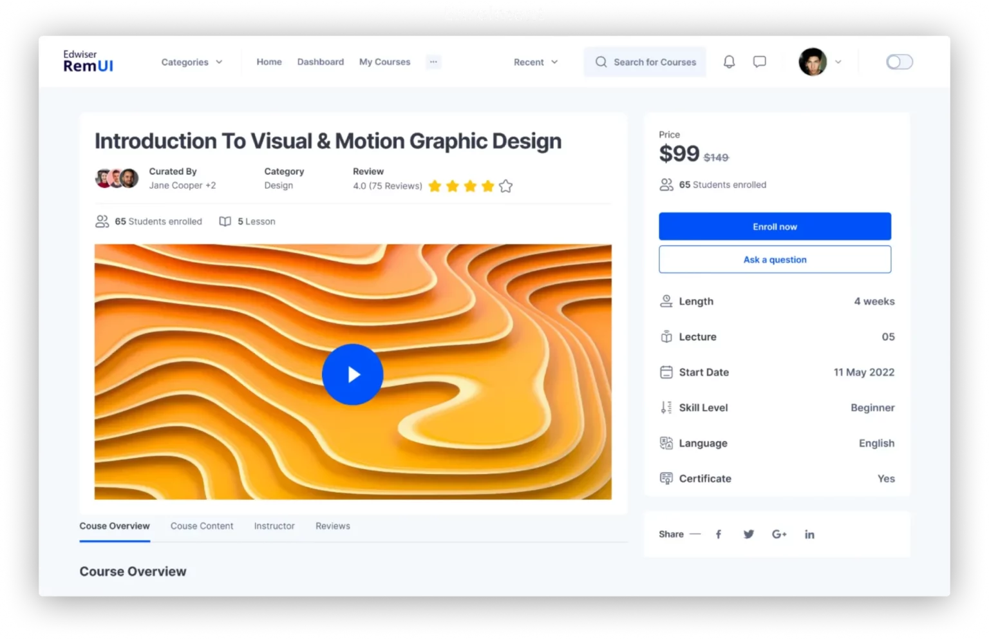Click the Enroll now button

(x=775, y=227)
